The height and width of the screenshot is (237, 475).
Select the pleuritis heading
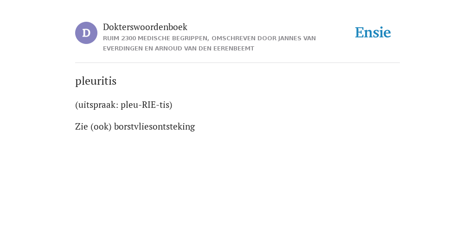click(x=96, y=81)
